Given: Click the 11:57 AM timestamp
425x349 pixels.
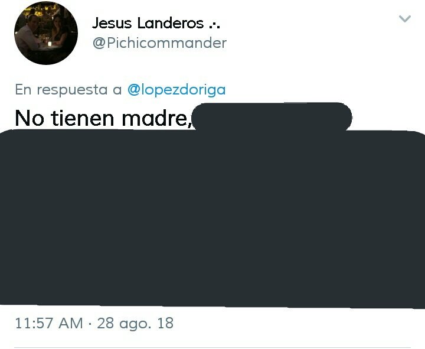Looking at the screenshot, I should [x=49, y=323].
